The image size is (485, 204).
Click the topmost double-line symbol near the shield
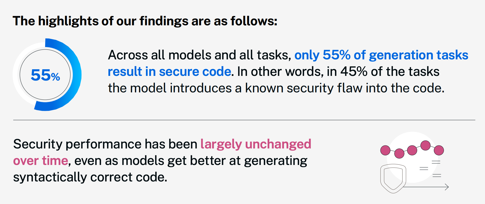coord(436,162)
